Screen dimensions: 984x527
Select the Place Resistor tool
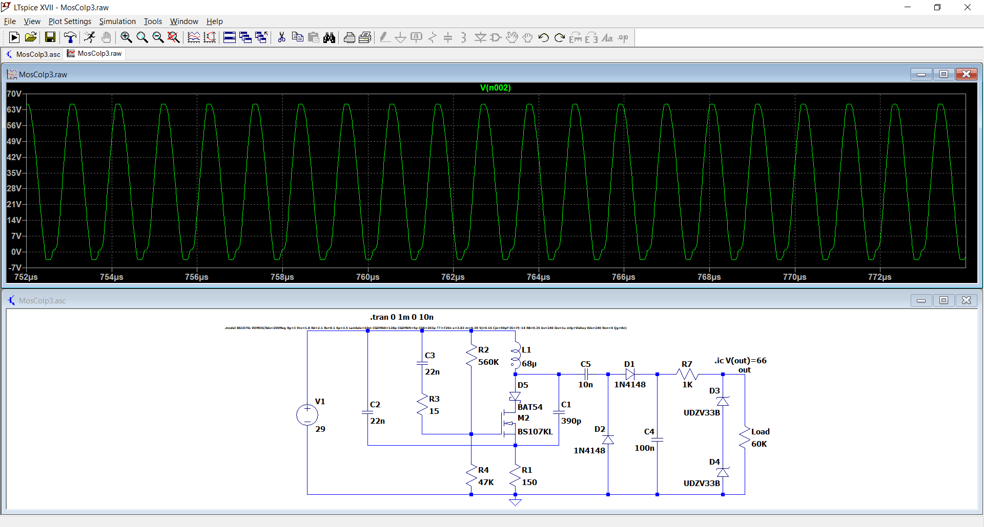click(433, 37)
